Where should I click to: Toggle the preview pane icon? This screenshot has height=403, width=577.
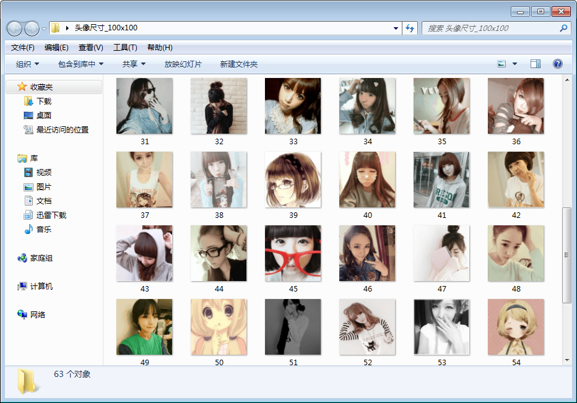(536, 64)
